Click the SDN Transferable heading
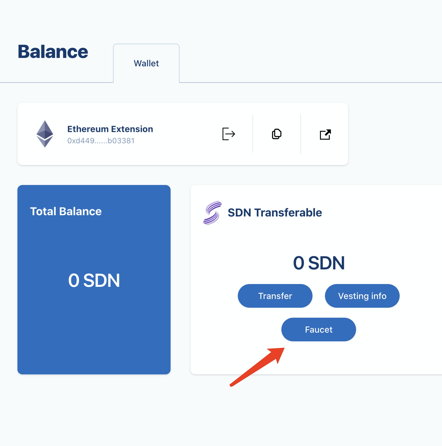The width and height of the screenshot is (442, 446). (275, 213)
